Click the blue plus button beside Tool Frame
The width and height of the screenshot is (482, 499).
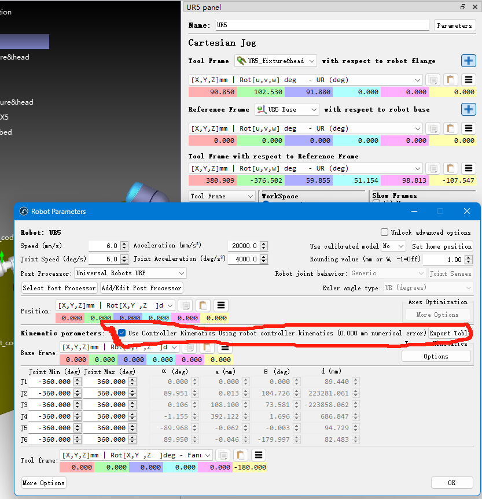pyautogui.click(x=468, y=61)
